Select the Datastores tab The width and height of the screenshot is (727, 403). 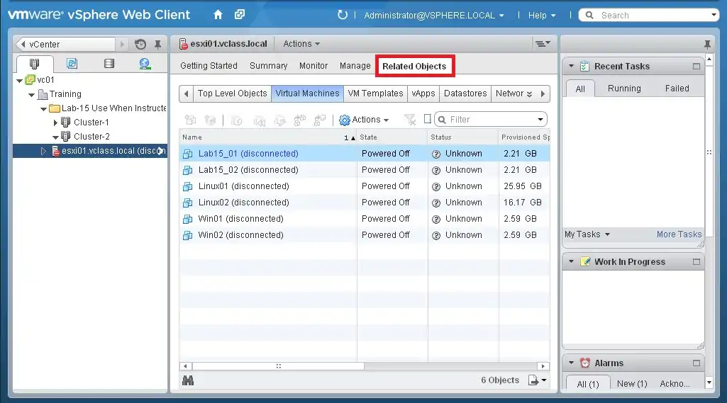(x=465, y=93)
